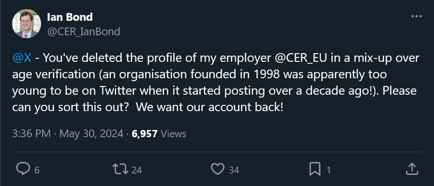Open the three-dot more options menu
Viewport: 434px width, 186px height.
417,16
